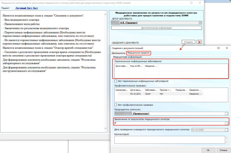Click the red X delete button beside Открыть

tap(199, 42)
